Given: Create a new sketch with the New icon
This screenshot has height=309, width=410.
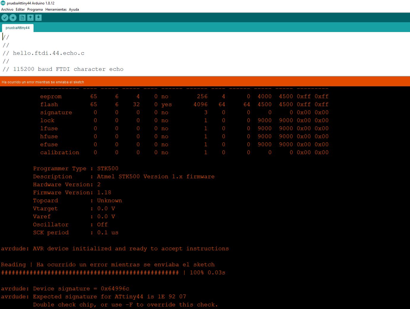Looking at the screenshot, I should tap(22, 18).
